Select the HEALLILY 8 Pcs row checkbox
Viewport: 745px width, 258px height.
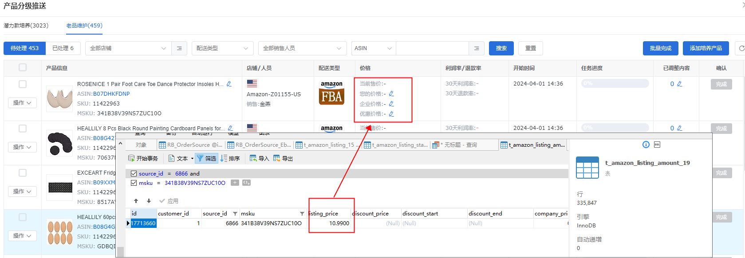pyautogui.click(x=23, y=129)
